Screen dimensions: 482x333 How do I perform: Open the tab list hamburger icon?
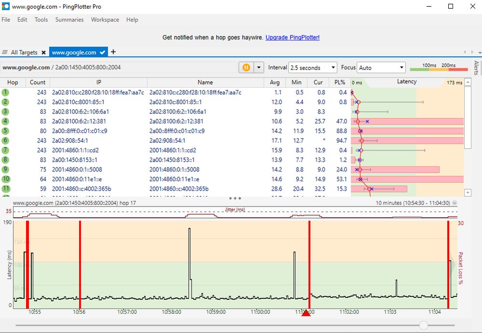pos(5,52)
